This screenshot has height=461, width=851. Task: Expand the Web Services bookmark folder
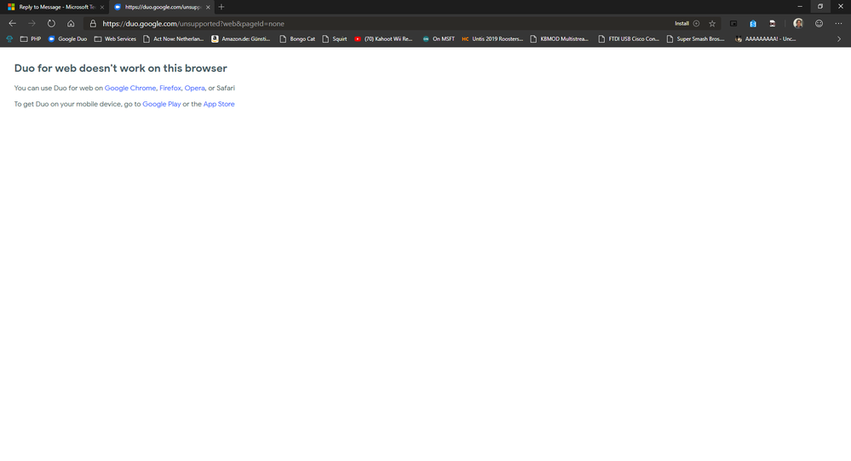[115, 39]
